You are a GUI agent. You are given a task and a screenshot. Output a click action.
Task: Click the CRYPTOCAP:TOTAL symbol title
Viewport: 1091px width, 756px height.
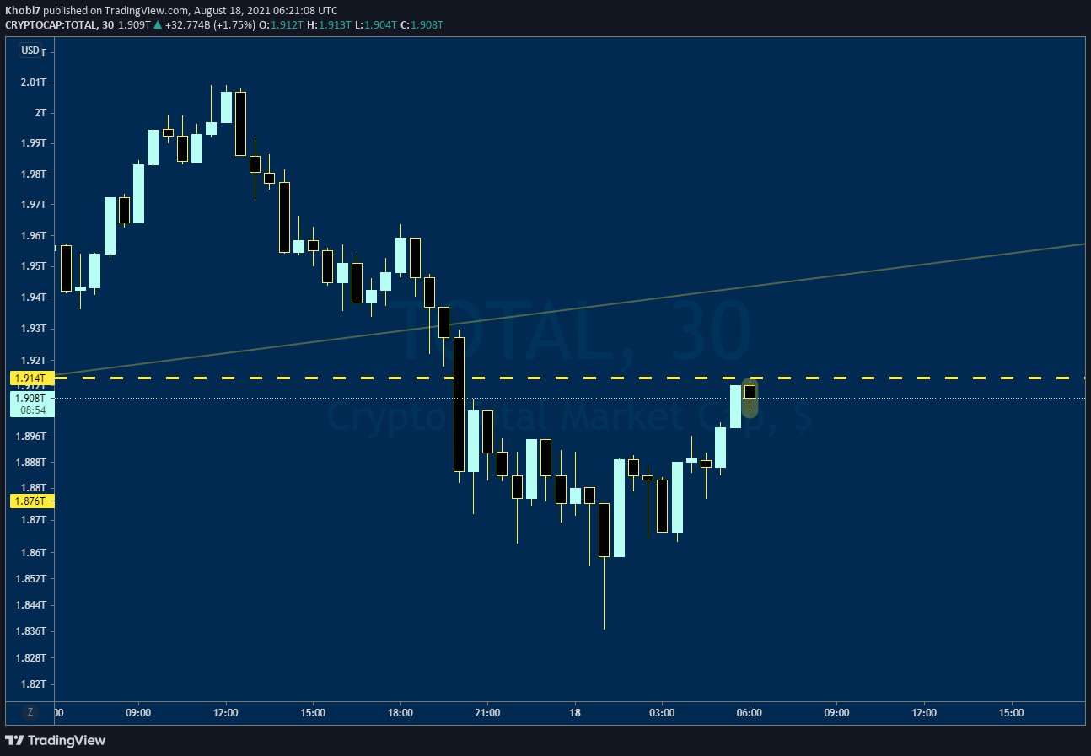[x=51, y=25]
